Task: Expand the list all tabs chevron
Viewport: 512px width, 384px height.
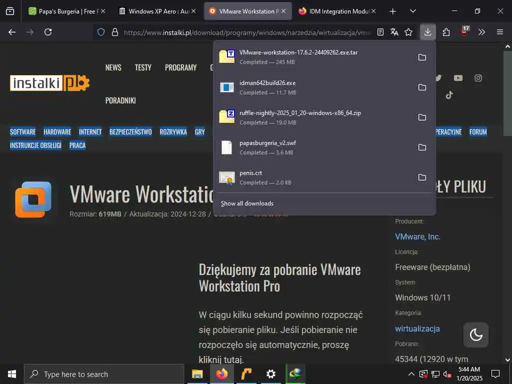Action: coord(412,11)
